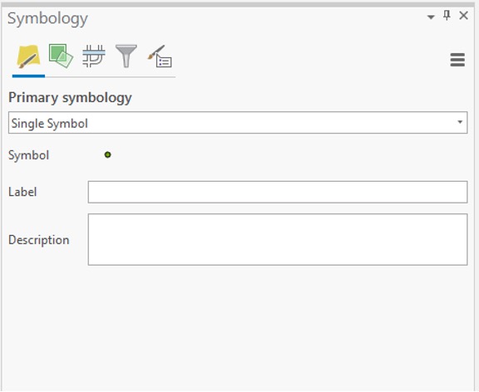Viewport: 479px width, 392px height.
Task: Expand the Single Symbol combo box
Action: pos(238,123)
